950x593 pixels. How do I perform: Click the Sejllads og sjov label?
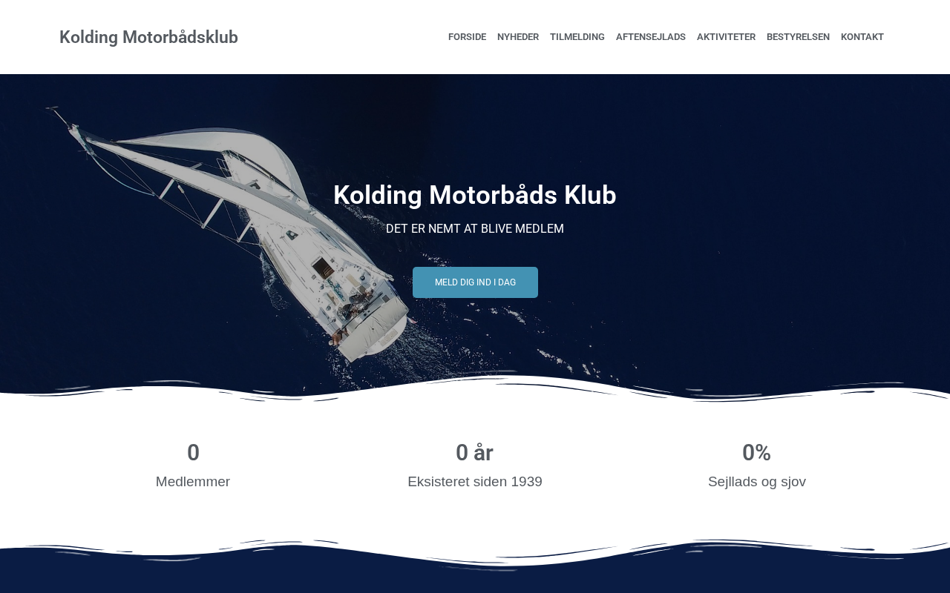point(757,482)
